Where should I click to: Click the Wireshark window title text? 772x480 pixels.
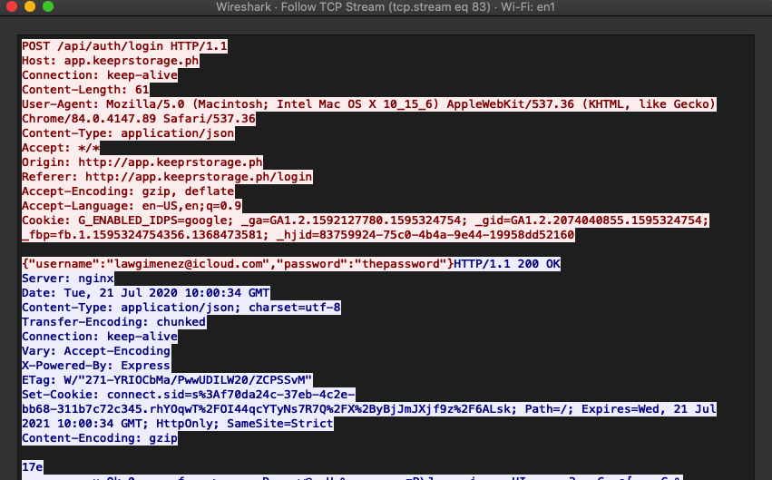pos(386,7)
